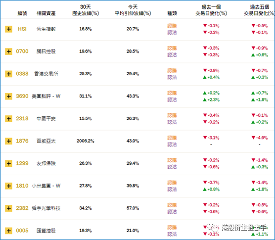Click the 編號 column header
Image resolution: width=275 pixels, height=240 pixels.
coord(22,13)
